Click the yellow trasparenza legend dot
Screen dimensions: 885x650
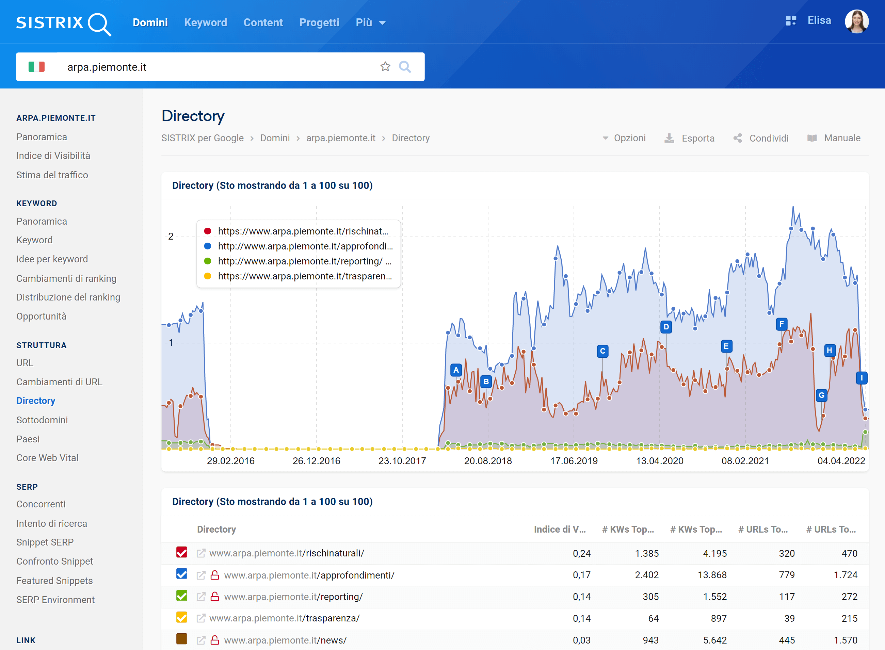(x=208, y=276)
